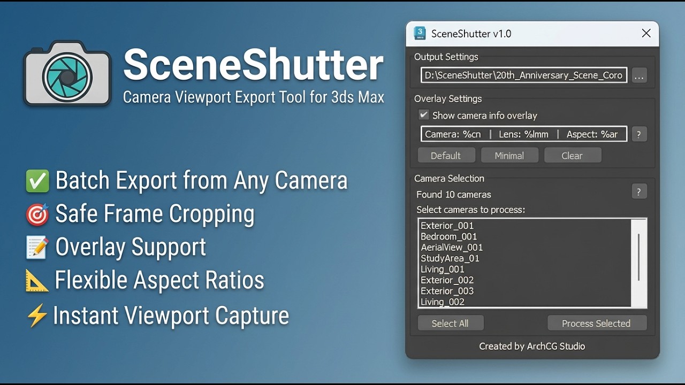Select camera Living_001 in list
Viewport: 685px width, 385px height.
[x=524, y=269]
